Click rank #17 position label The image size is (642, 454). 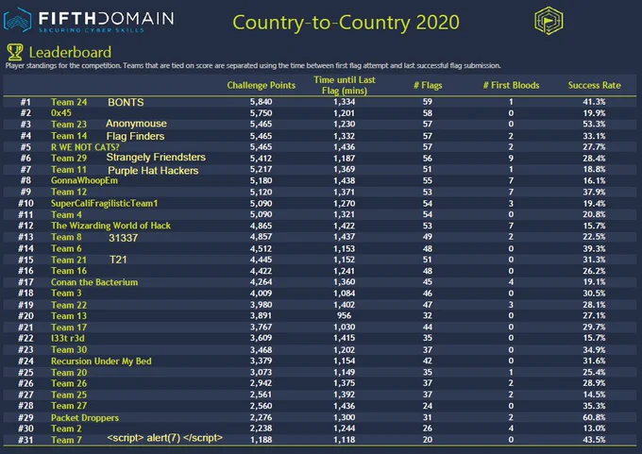(x=25, y=282)
